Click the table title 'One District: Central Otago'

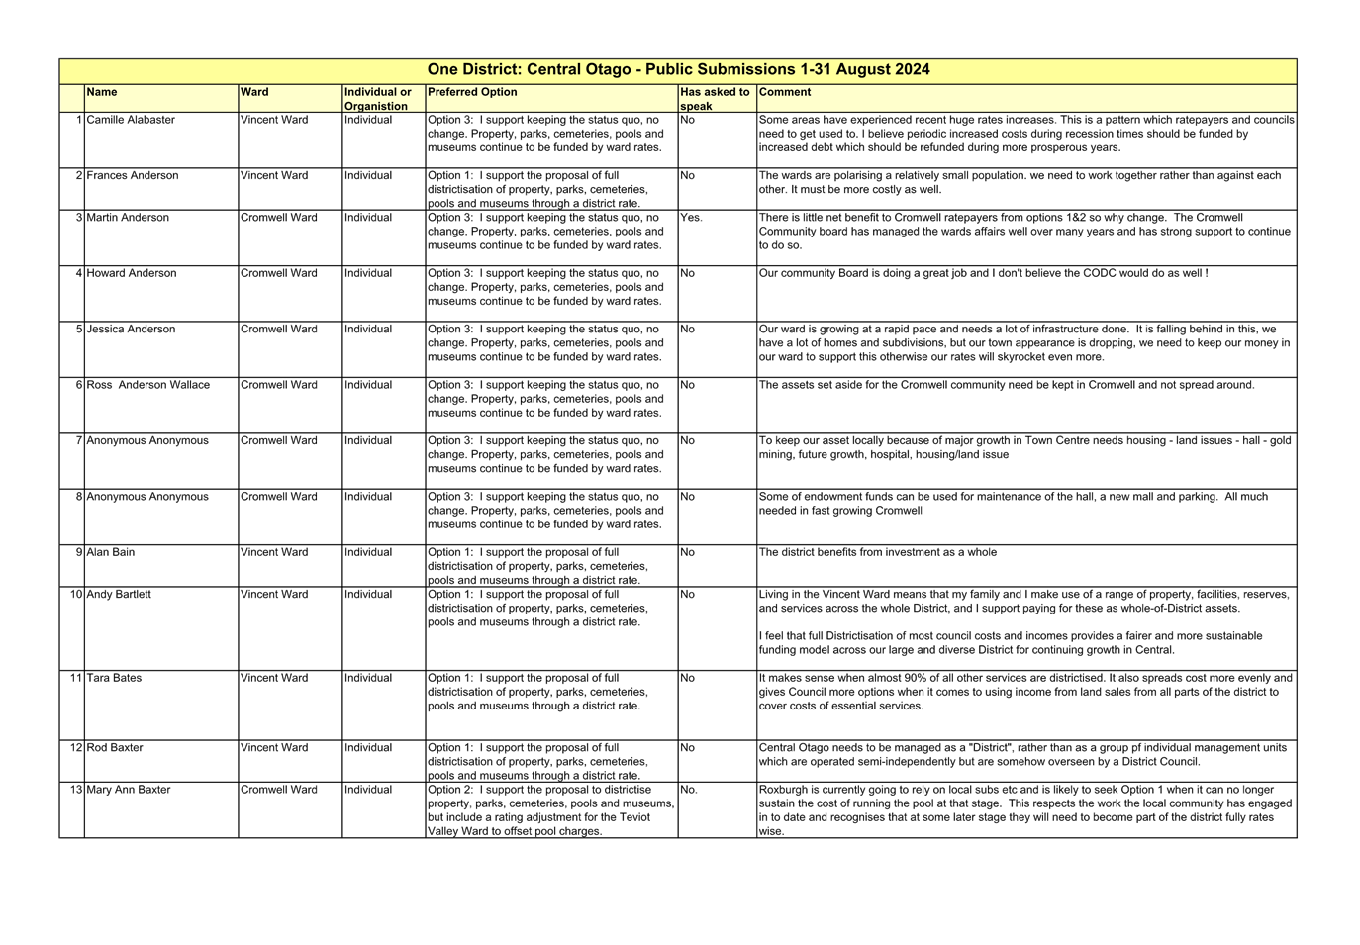click(x=678, y=70)
